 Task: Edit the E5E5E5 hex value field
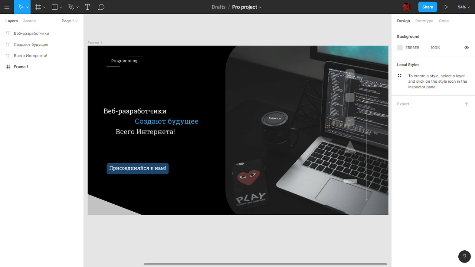click(412, 48)
